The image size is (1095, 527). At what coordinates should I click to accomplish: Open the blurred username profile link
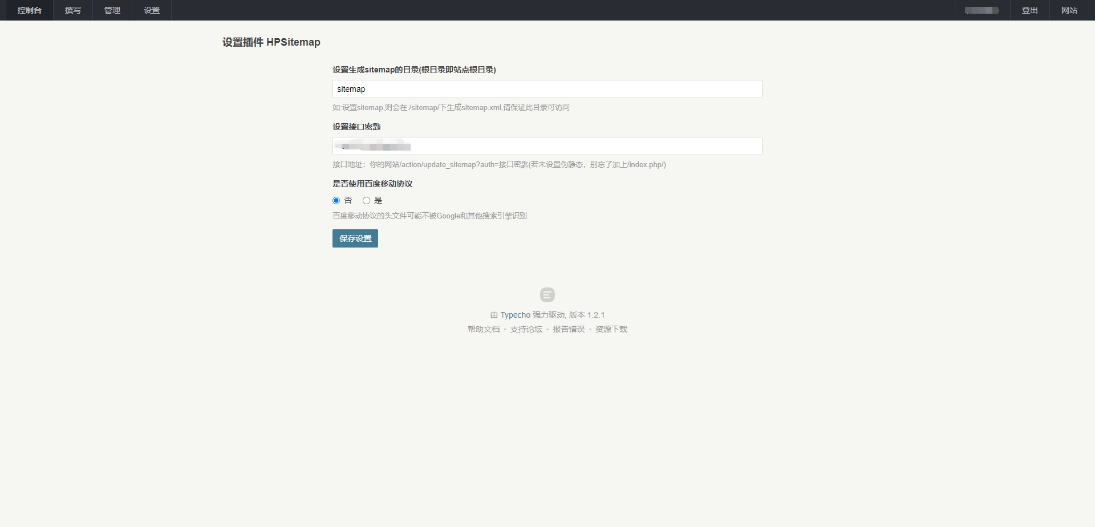[x=982, y=10]
